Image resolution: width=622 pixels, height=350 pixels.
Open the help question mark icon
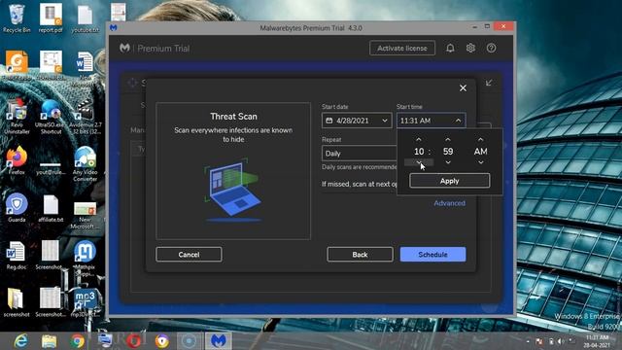tap(491, 48)
